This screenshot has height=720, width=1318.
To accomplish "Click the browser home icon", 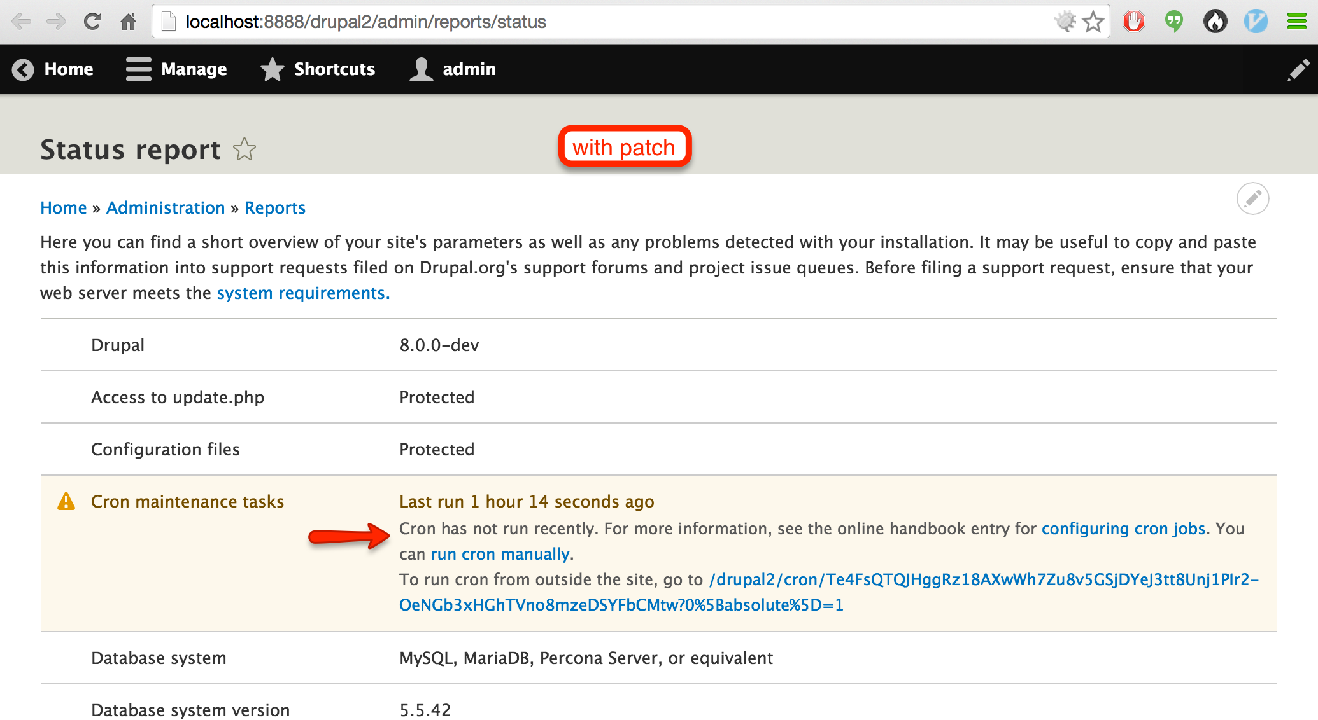I will (x=128, y=21).
